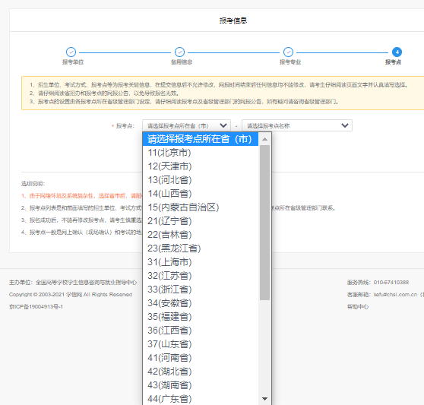
Task: Click the step 4 报考点 circle icon
Action: (397, 52)
